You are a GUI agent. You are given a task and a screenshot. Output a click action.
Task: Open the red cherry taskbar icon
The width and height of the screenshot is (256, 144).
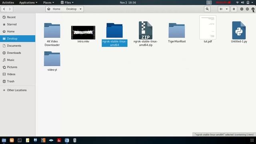(59, 140)
